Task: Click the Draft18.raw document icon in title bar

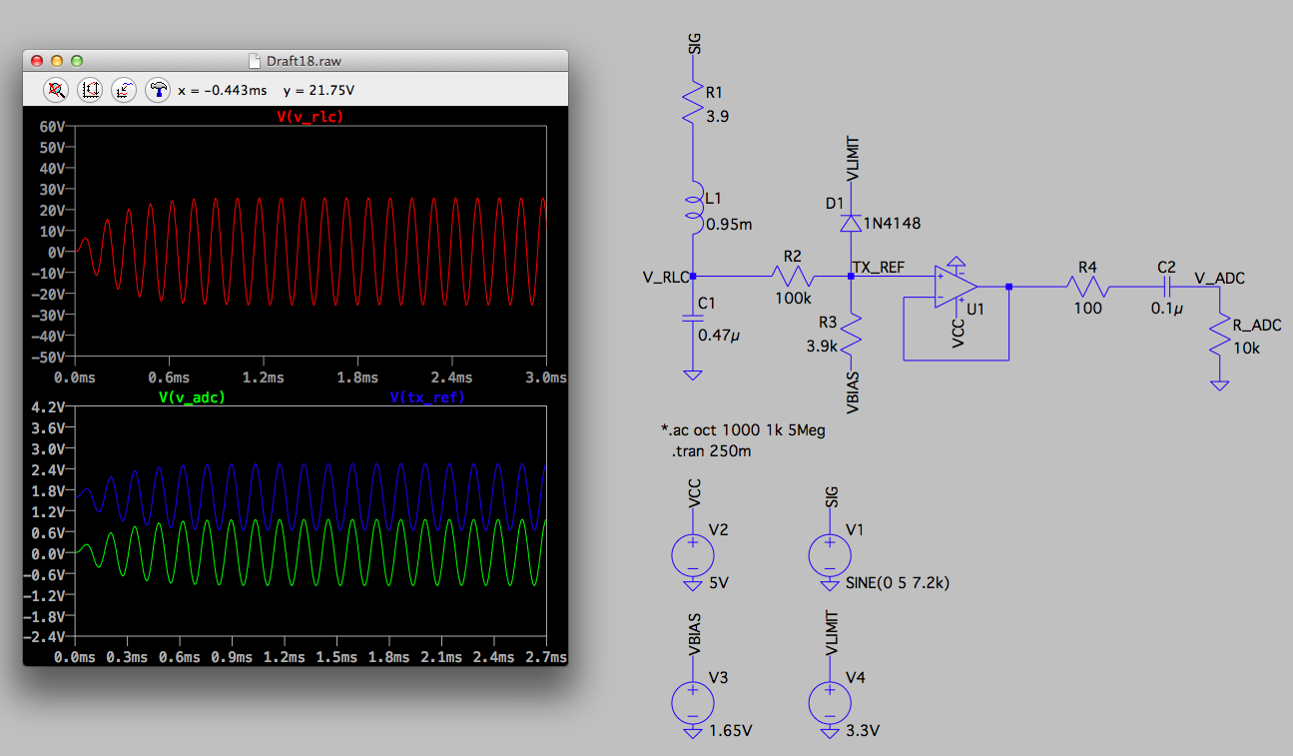Action: coord(256,61)
